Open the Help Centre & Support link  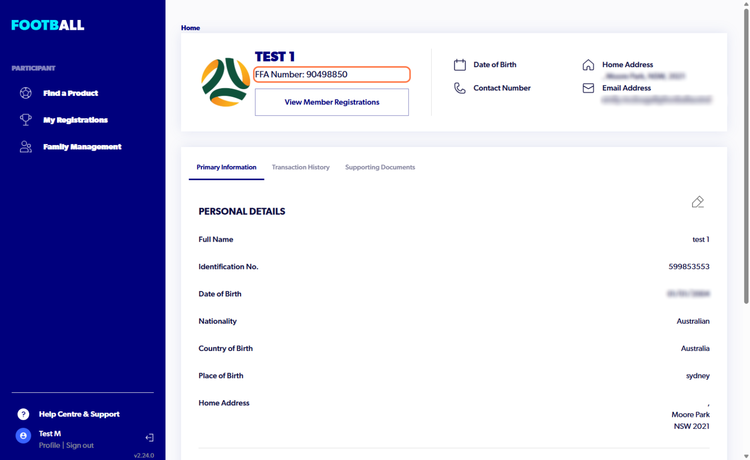pyautogui.click(x=79, y=414)
